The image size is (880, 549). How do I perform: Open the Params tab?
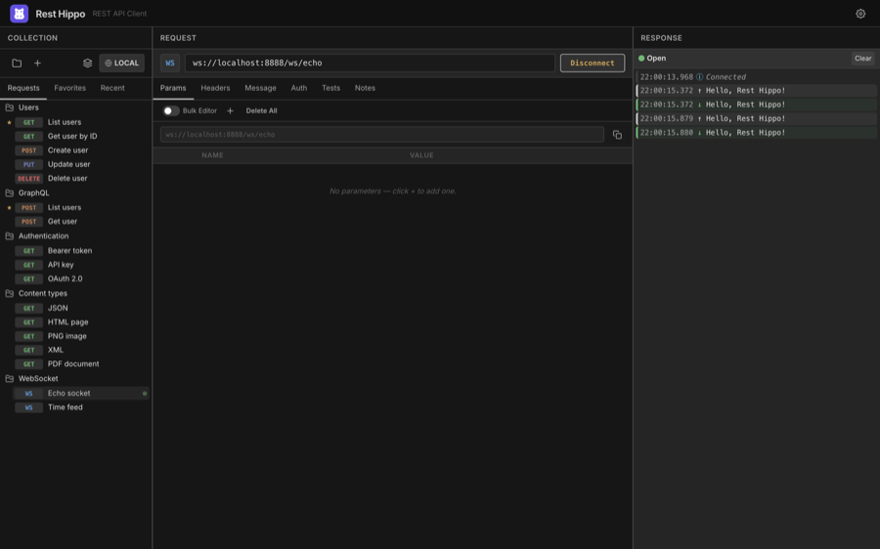pyautogui.click(x=173, y=88)
